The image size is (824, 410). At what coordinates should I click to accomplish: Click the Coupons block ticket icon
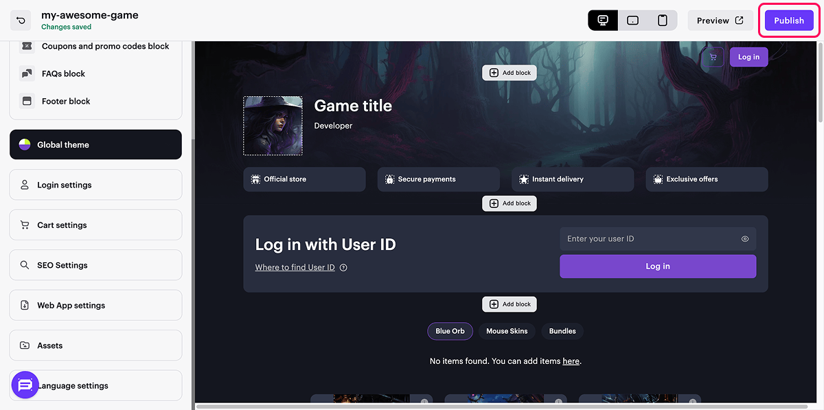click(x=27, y=46)
